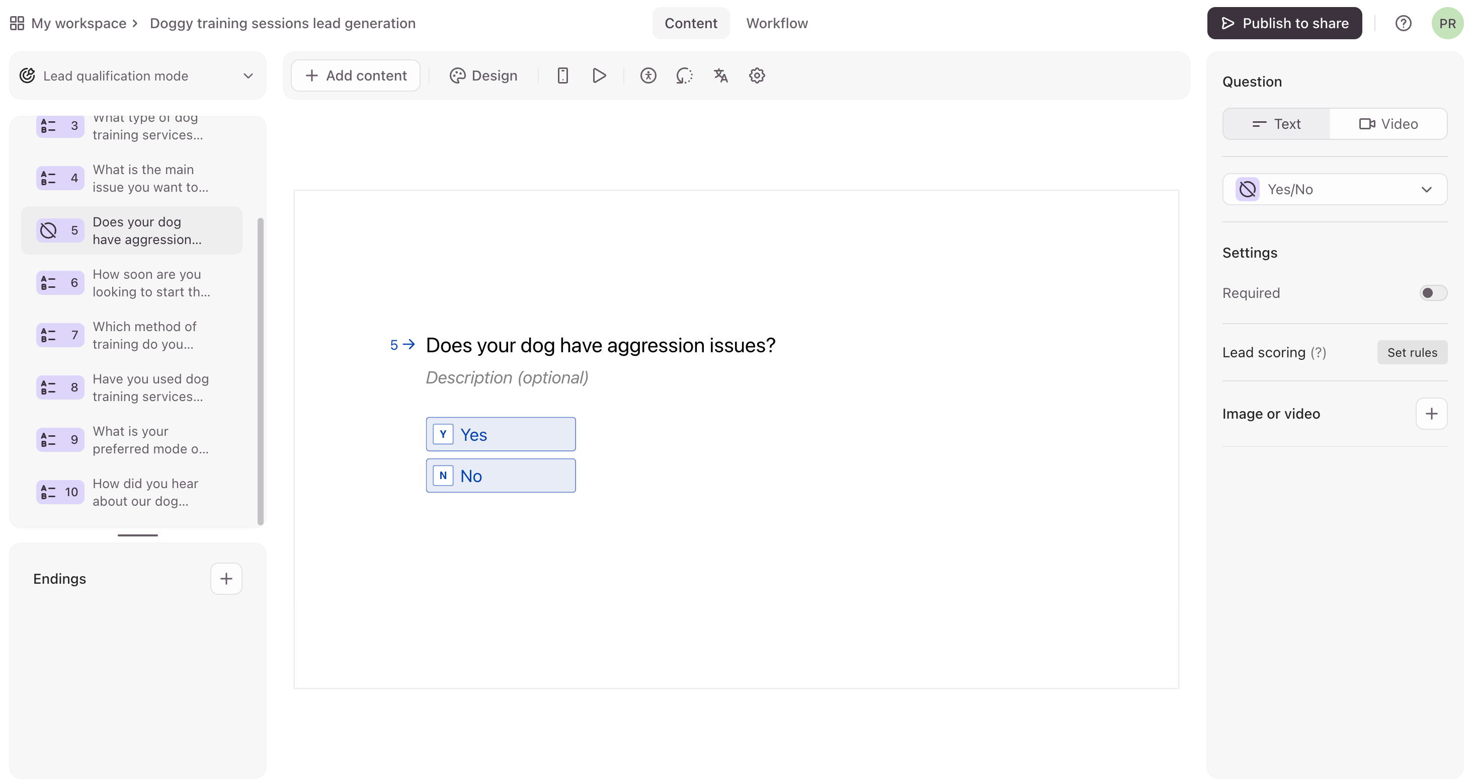The image size is (1472, 783).
Task: Select question 9 preferred mode
Action: tap(132, 439)
